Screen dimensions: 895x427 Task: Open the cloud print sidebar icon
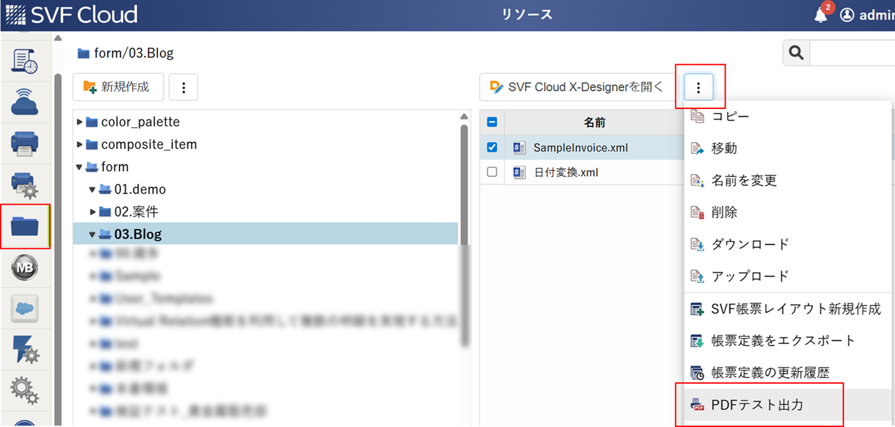coord(25,102)
